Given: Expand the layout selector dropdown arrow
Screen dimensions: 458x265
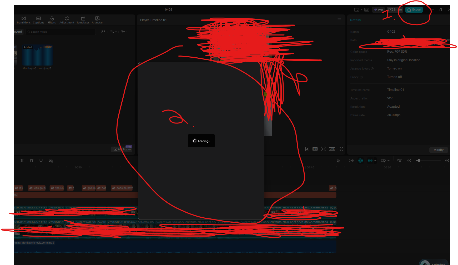Looking at the screenshot, I should [362, 10].
